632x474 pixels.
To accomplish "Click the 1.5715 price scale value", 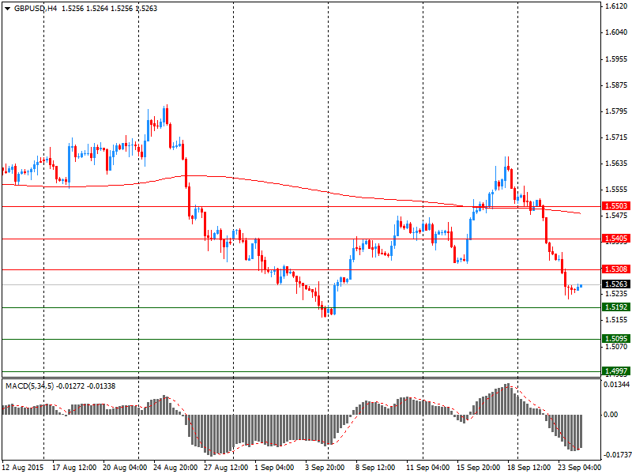I will point(617,137).
